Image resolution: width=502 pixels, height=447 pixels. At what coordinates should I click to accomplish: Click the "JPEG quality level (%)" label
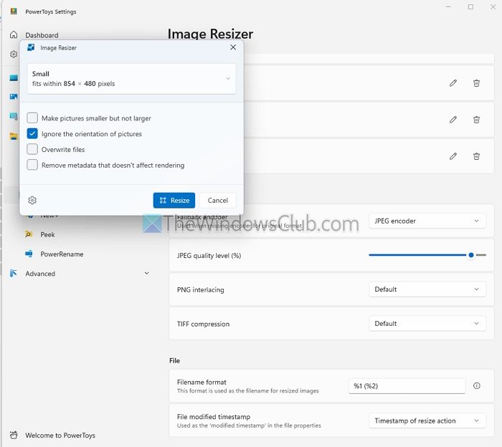click(209, 256)
